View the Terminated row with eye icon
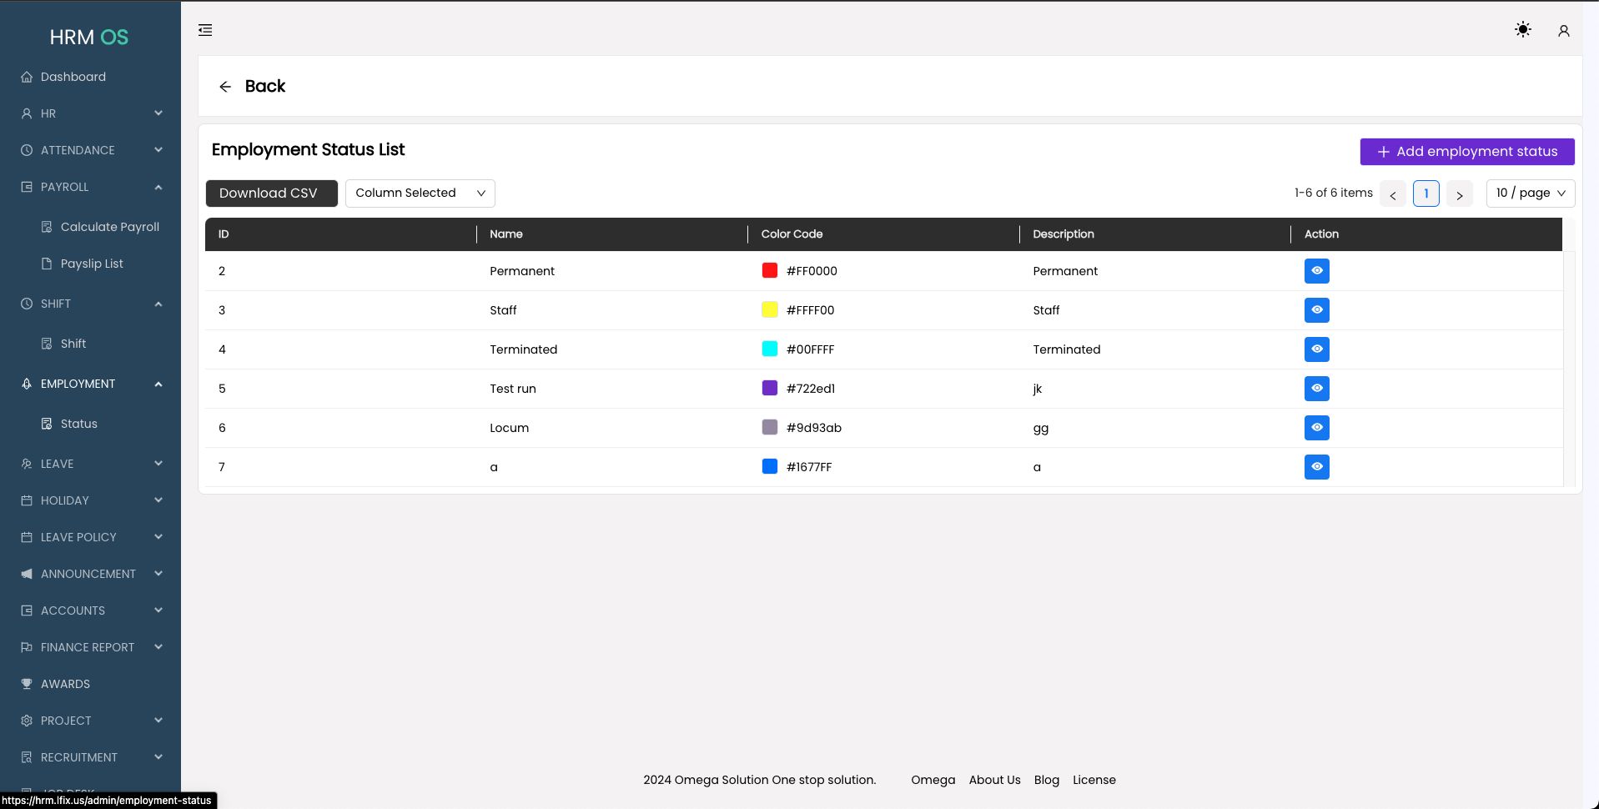The height and width of the screenshot is (809, 1599). pyautogui.click(x=1317, y=349)
